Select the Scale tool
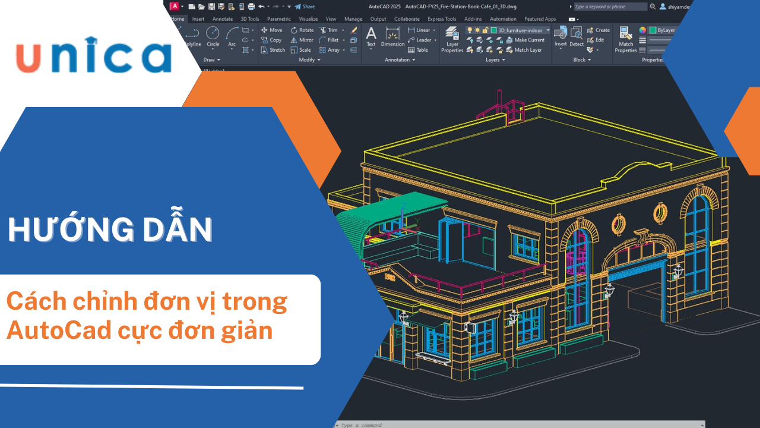 (x=300, y=50)
